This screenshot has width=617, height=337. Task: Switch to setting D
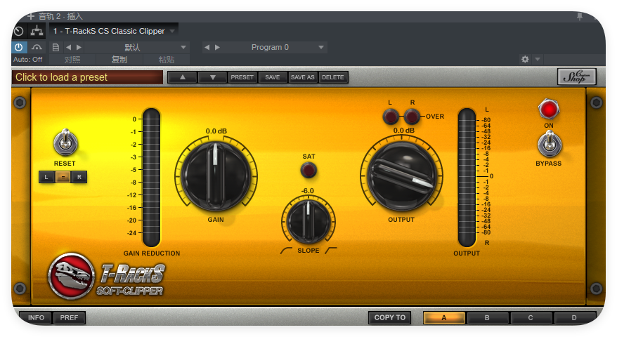pyautogui.click(x=574, y=318)
